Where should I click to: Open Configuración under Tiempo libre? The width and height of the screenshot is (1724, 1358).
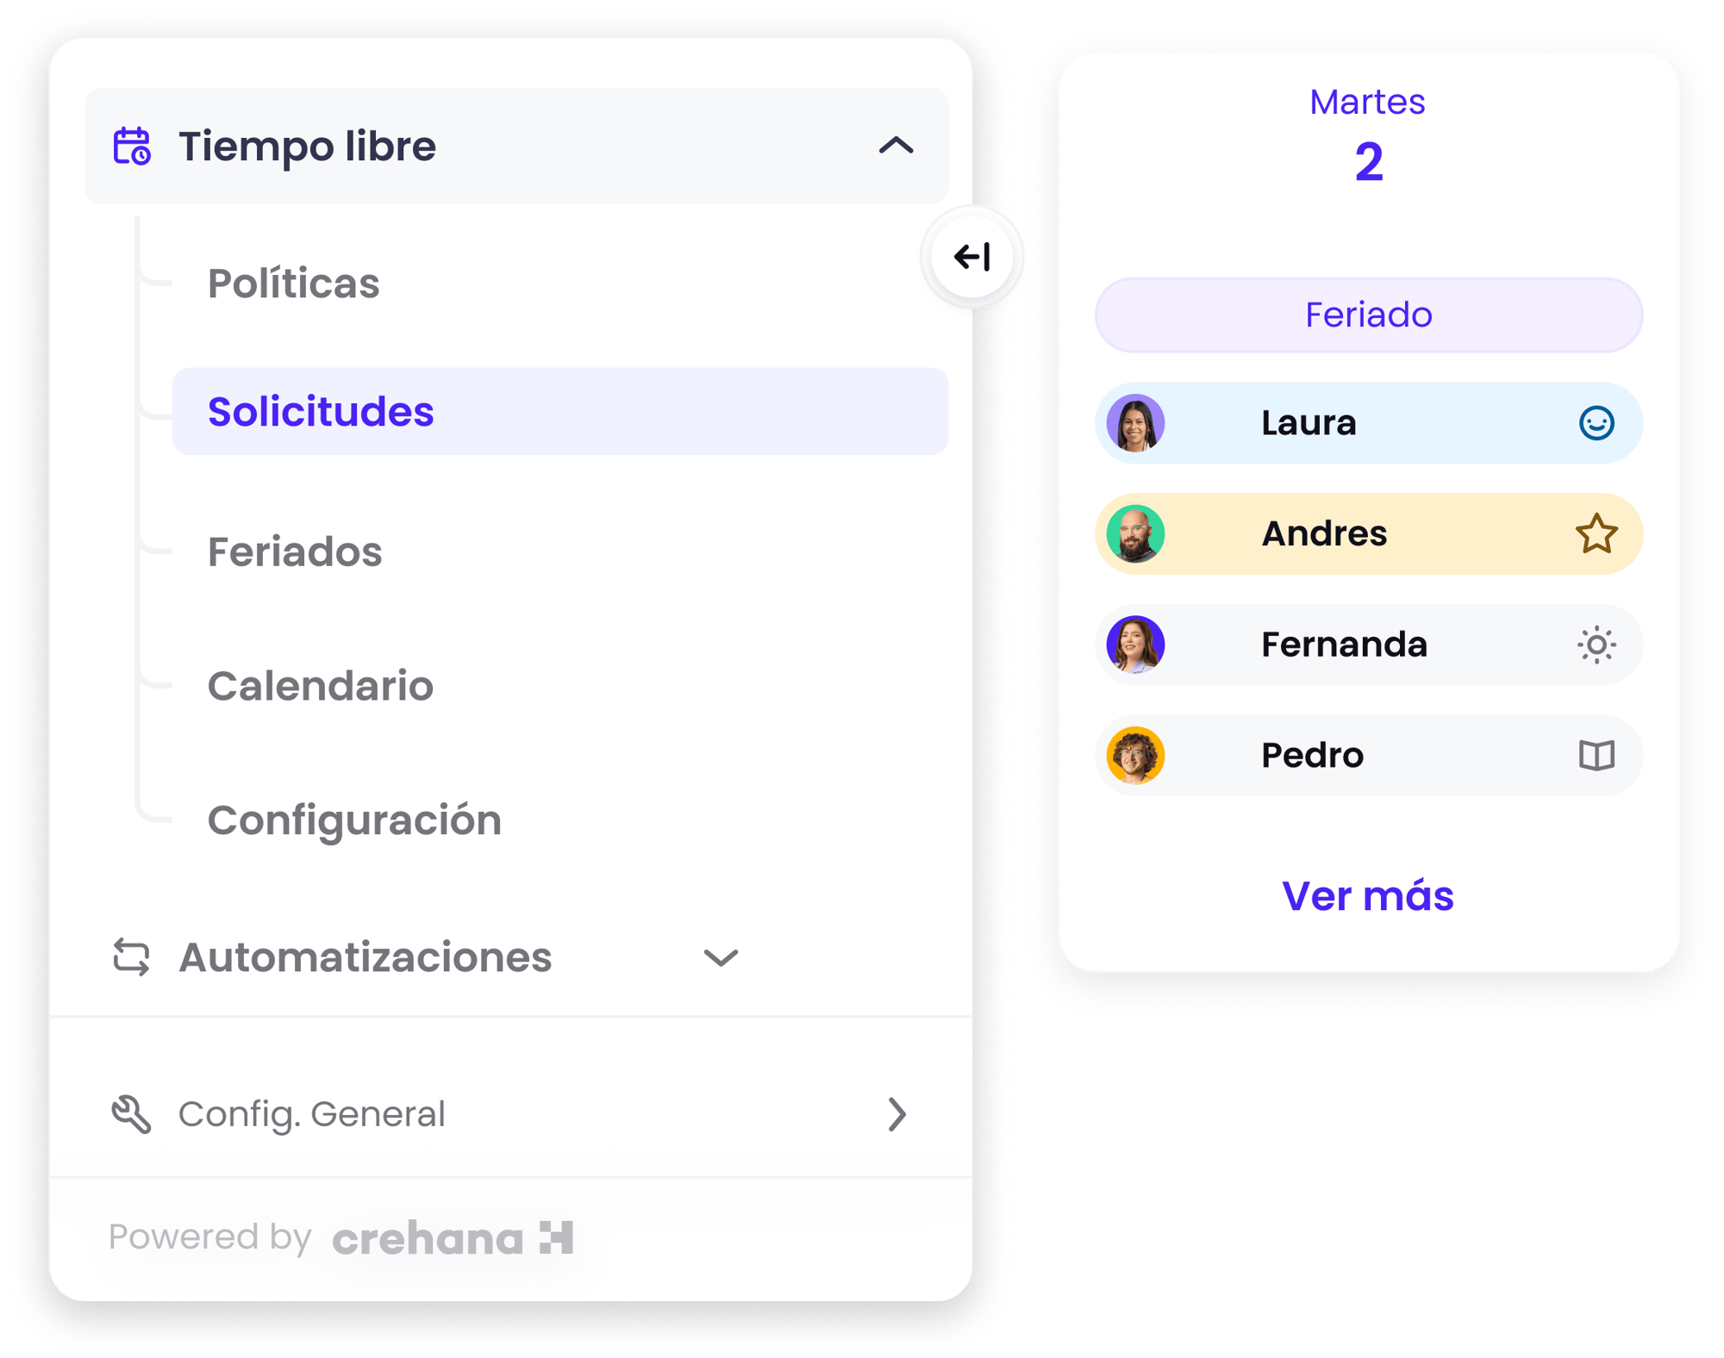pos(354,819)
